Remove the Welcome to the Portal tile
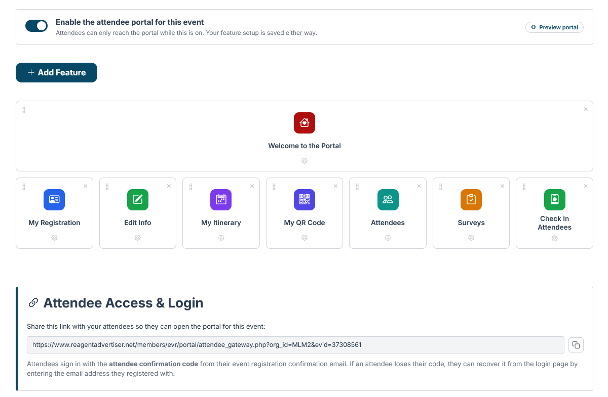The height and width of the screenshot is (397, 608). (x=586, y=109)
